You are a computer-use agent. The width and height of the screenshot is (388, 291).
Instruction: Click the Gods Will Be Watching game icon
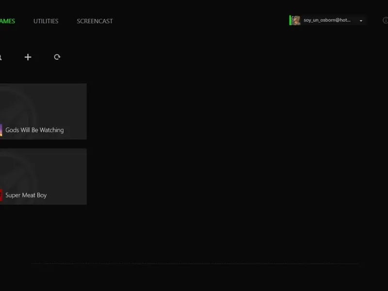pos(1,130)
